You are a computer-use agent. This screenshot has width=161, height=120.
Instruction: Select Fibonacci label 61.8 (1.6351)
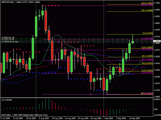(147, 70)
